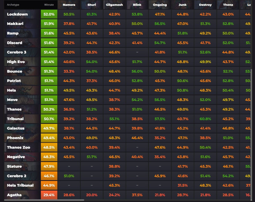Select the Destroy column header

click(x=205, y=5)
